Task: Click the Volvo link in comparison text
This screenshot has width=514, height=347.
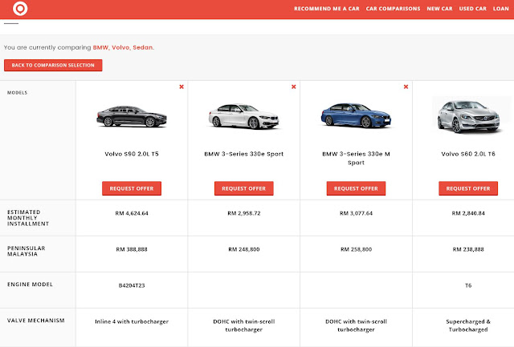Action: point(120,47)
